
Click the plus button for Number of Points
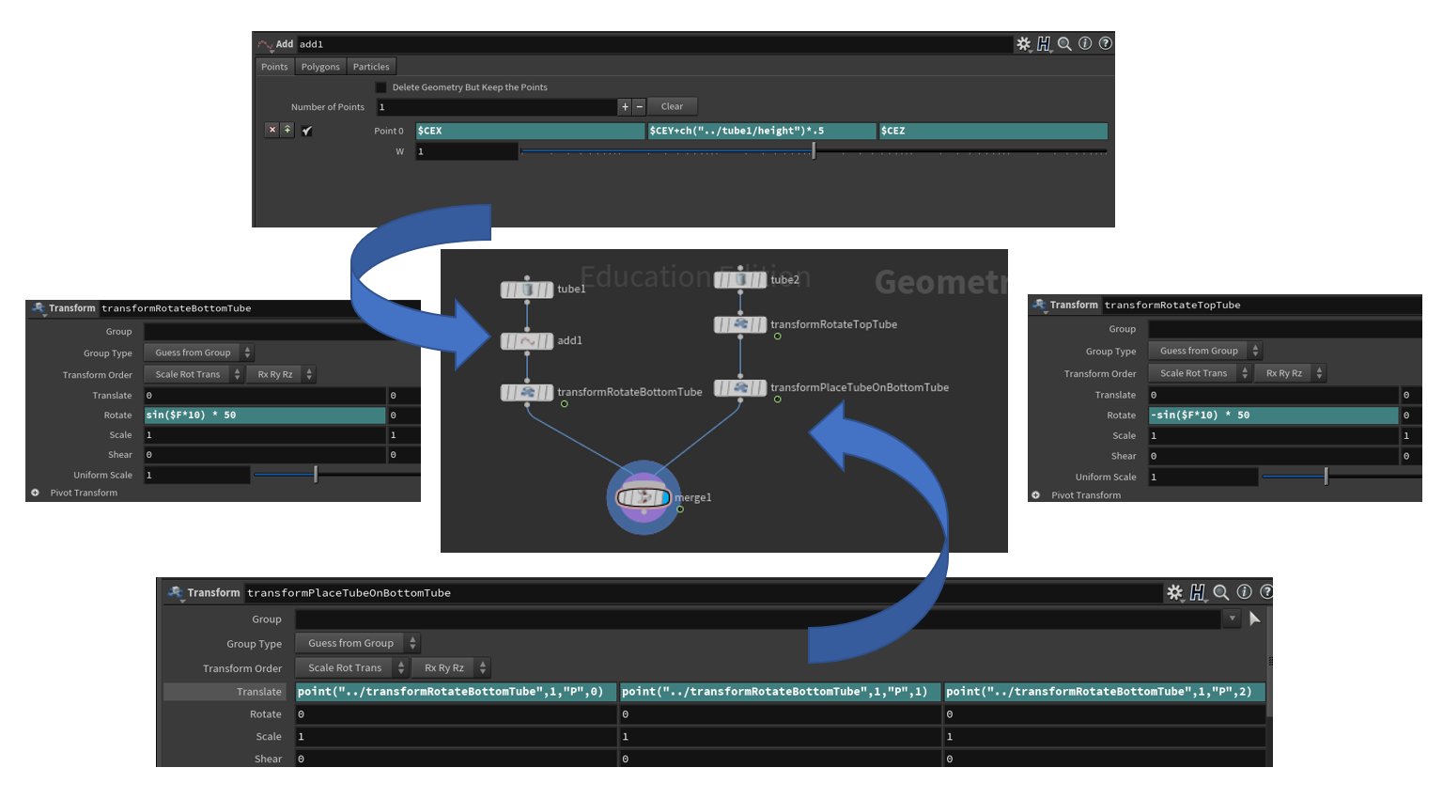(x=625, y=107)
